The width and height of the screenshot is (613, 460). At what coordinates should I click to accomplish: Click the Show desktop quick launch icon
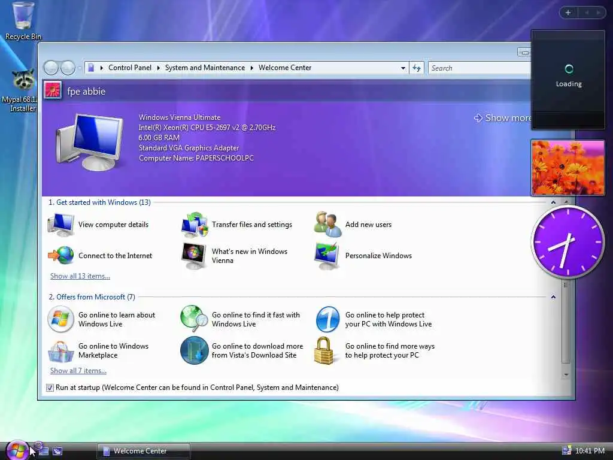pos(44,451)
